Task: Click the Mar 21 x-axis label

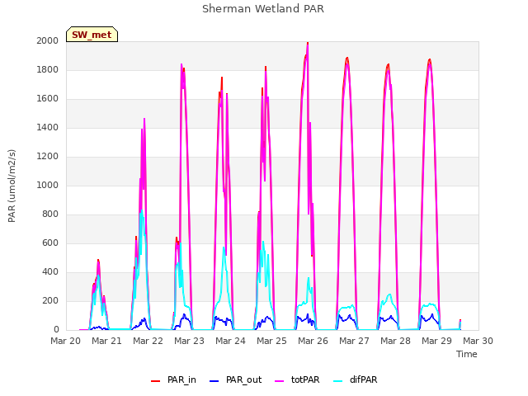Action: click(x=106, y=341)
